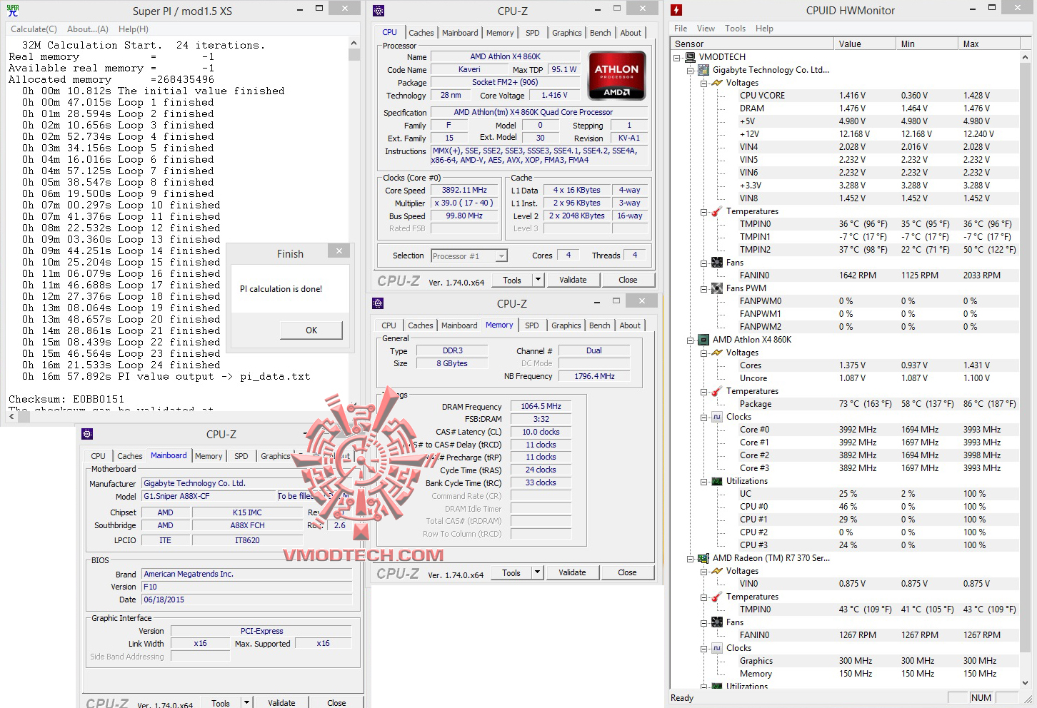
Task: Collapse the AMD Athlon X4 860K node
Action: click(690, 340)
